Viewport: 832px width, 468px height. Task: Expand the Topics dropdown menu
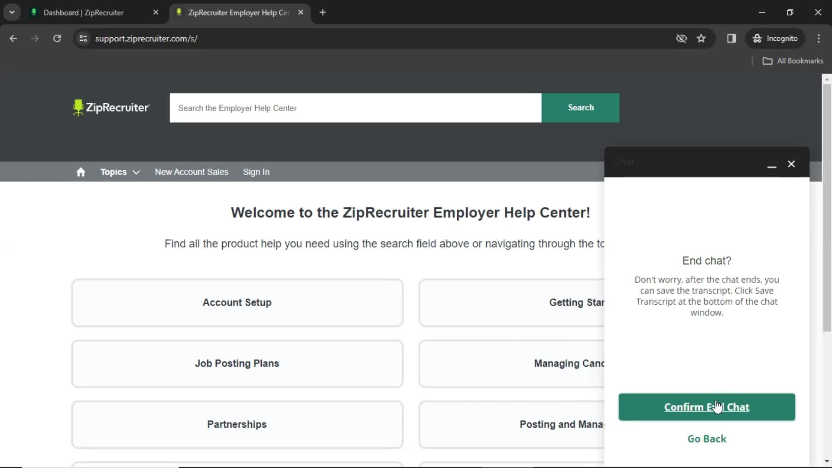pos(120,172)
